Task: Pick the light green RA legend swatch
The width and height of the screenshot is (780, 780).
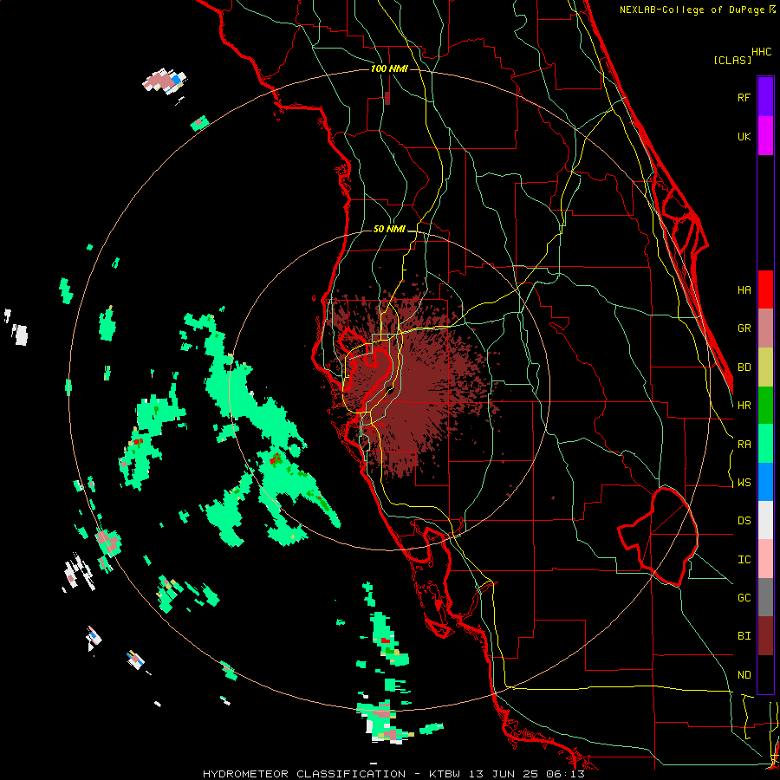Action: coord(765,444)
